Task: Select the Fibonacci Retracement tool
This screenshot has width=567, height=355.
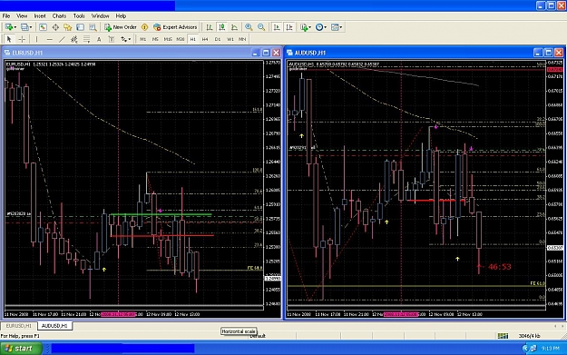Action: pyautogui.click(x=86, y=39)
